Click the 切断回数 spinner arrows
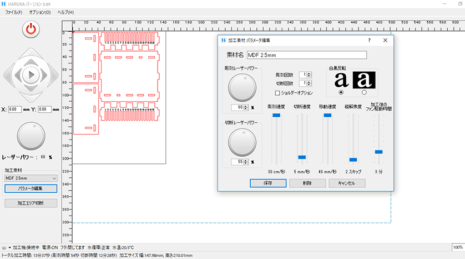 (308, 83)
